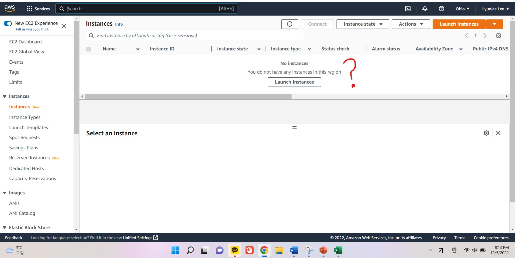515x258 pixels.
Task: Sort by Availability Zone column arrow
Action: (461, 49)
